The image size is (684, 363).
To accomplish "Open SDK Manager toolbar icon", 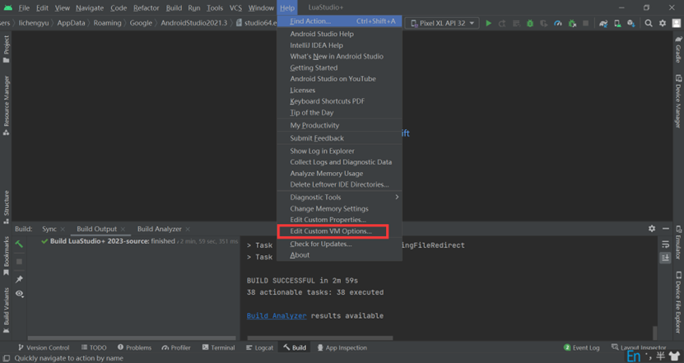I will coord(631,23).
